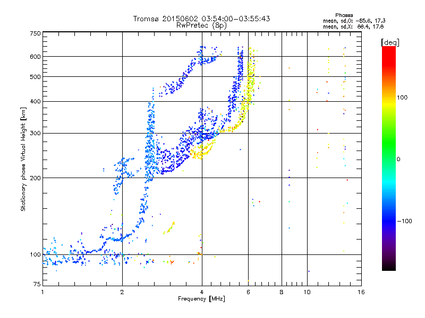425x318 pixels.
Task: Click the x-axis tick label '16'
Action: [x=361, y=292]
